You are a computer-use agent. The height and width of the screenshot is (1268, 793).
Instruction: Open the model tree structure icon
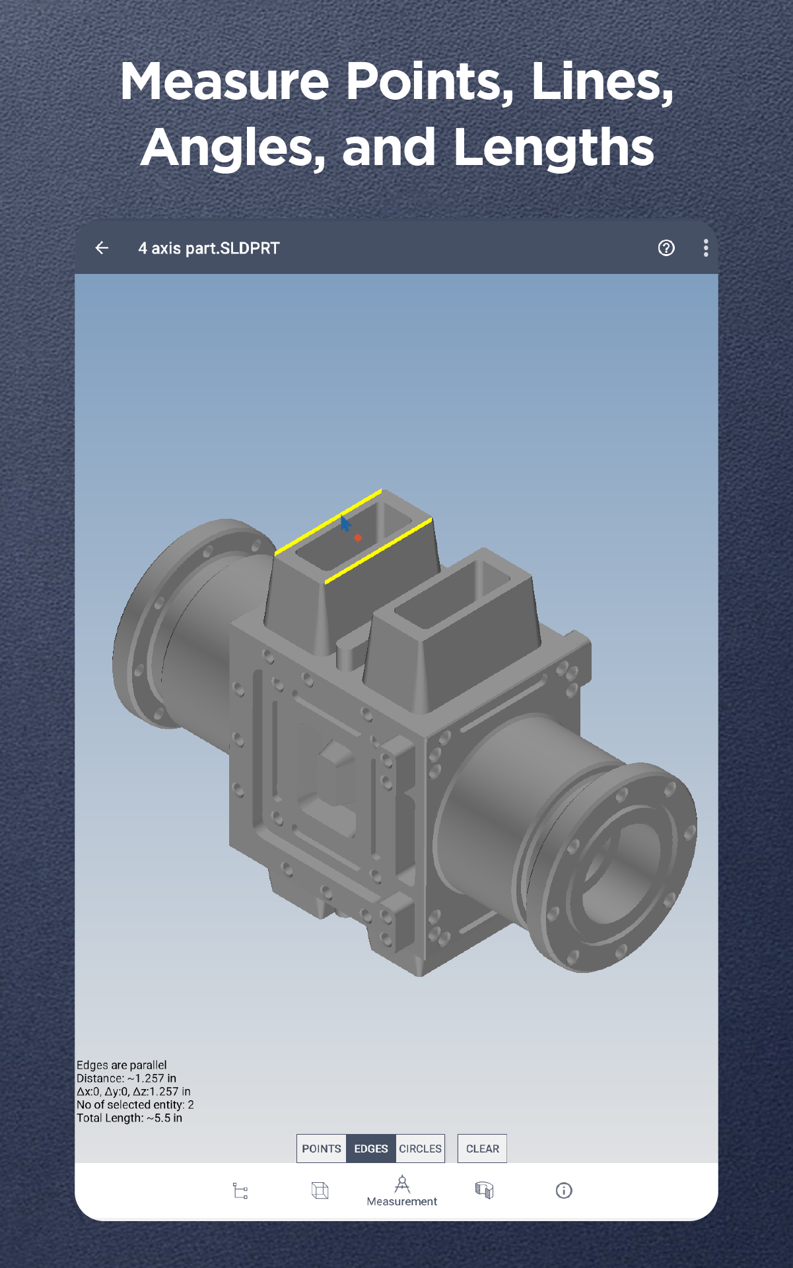tap(240, 1191)
